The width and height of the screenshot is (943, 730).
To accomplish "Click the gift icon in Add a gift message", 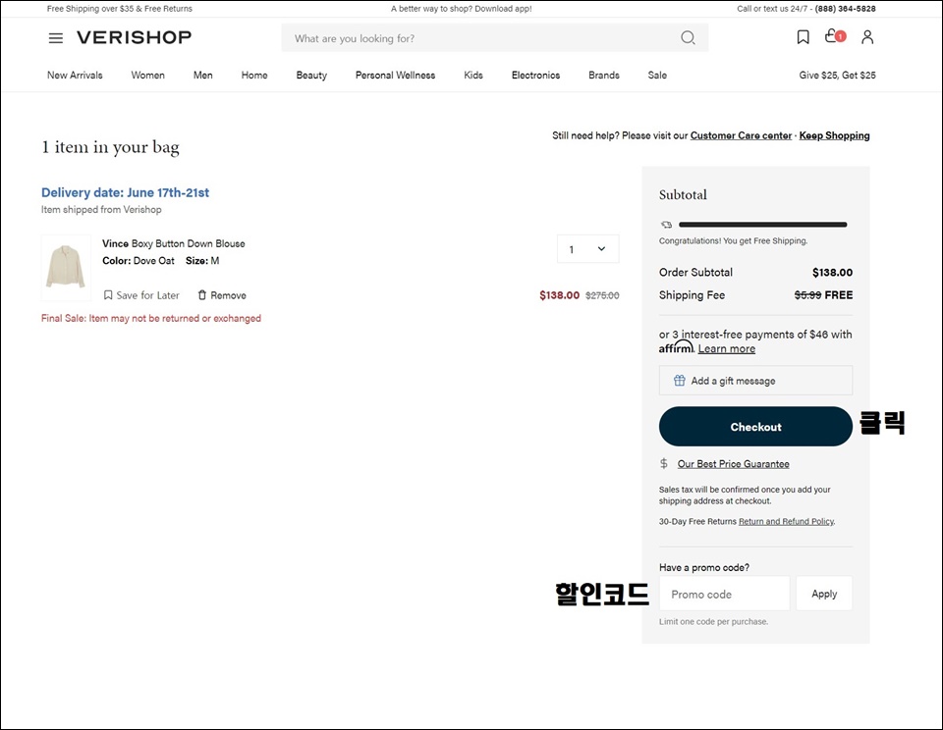I will pos(679,381).
